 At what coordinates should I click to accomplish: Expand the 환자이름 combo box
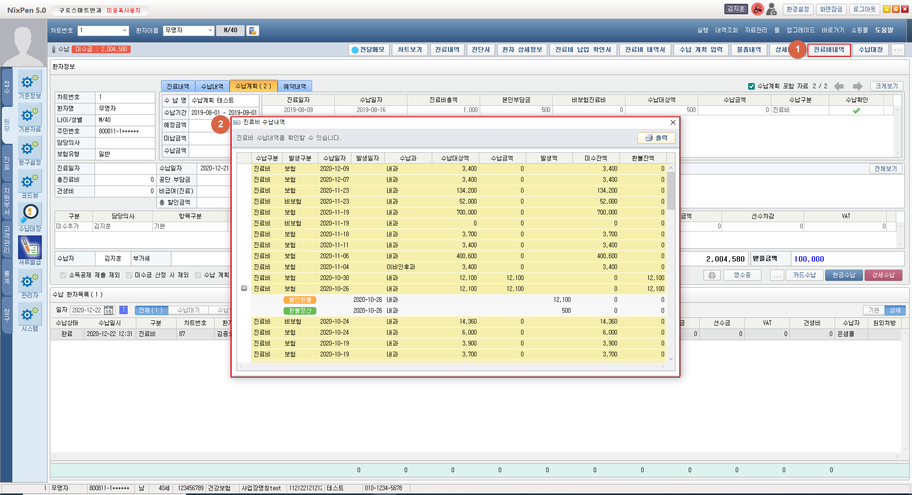click(x=210, y=30)
